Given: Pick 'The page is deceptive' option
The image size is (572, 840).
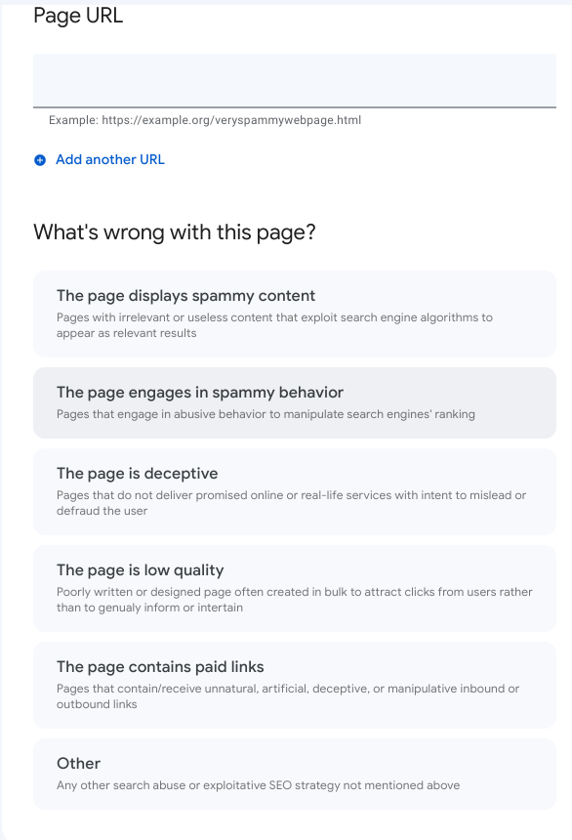Looking at the screenshot, I should [295, 491].
